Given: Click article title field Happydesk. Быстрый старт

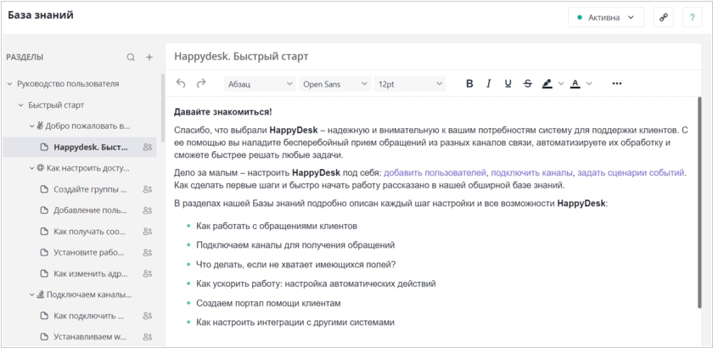Looking at the screenshot, I should tap(434, 56).
